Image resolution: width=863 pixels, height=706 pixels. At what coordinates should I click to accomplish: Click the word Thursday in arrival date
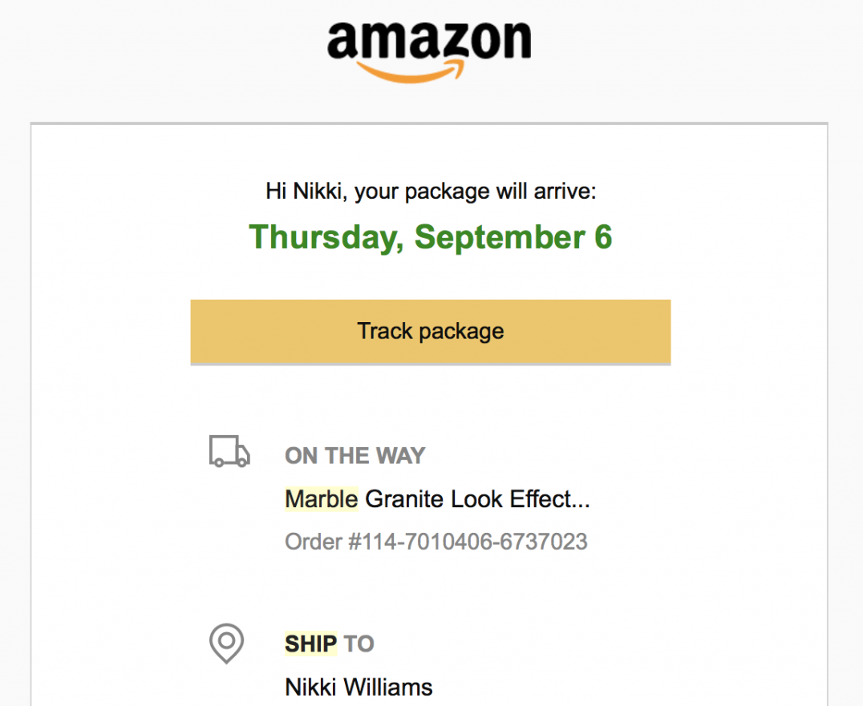(x=326, y=237)
